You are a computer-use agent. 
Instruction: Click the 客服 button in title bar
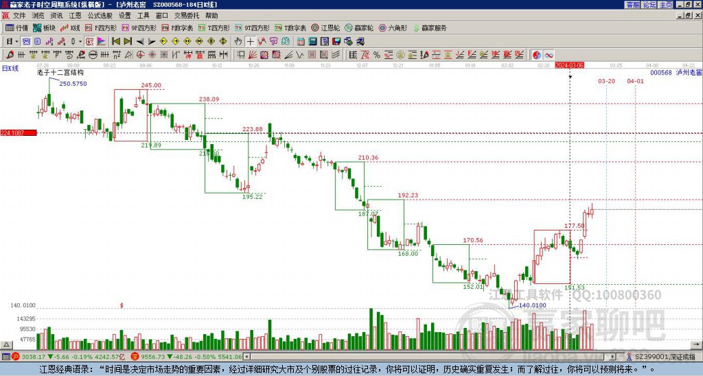(x=632, y=5)
